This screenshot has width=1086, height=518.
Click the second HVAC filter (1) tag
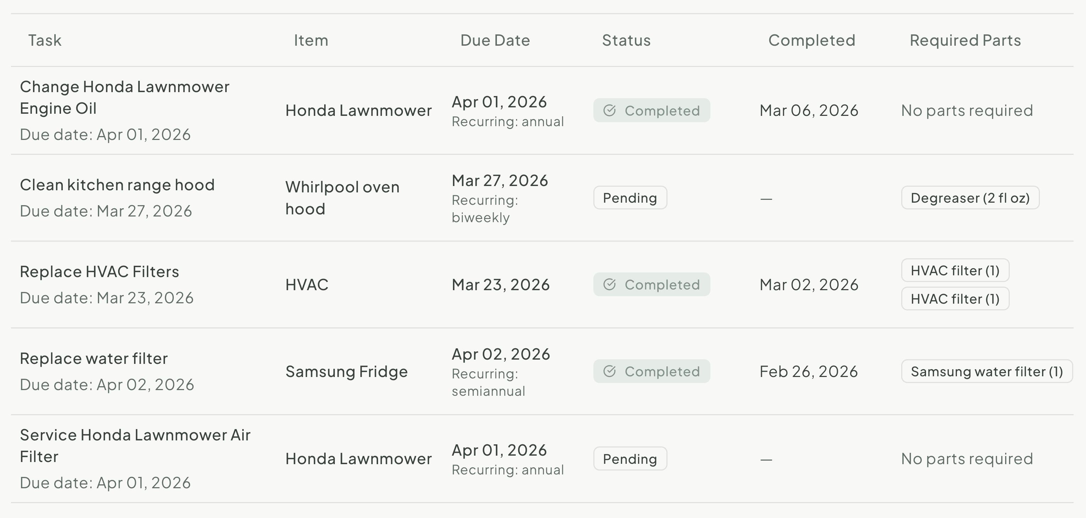[955, 299]
